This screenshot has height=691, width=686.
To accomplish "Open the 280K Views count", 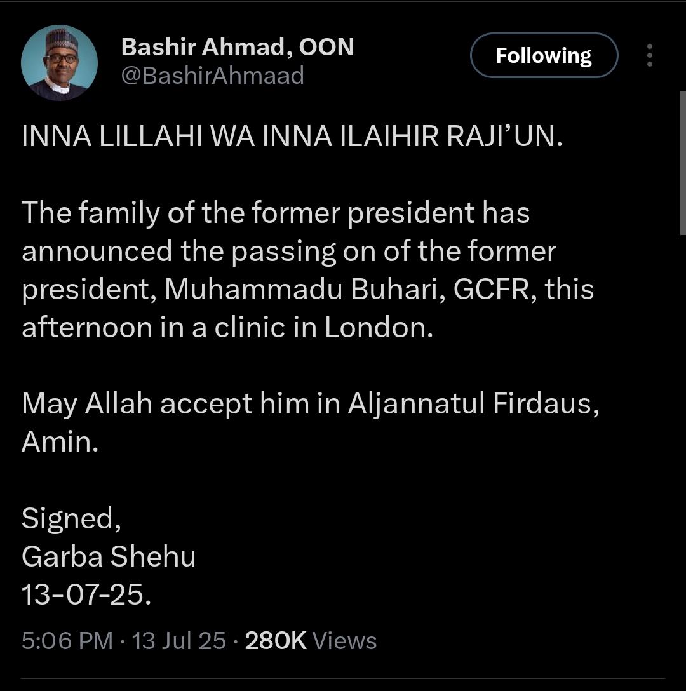I will [x=311, y=640].
